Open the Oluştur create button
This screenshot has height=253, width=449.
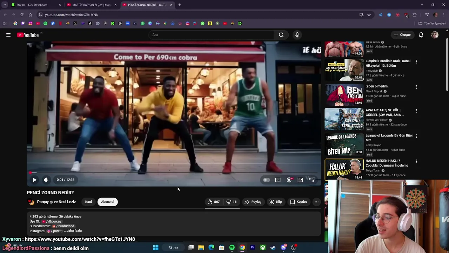[402, 35]
